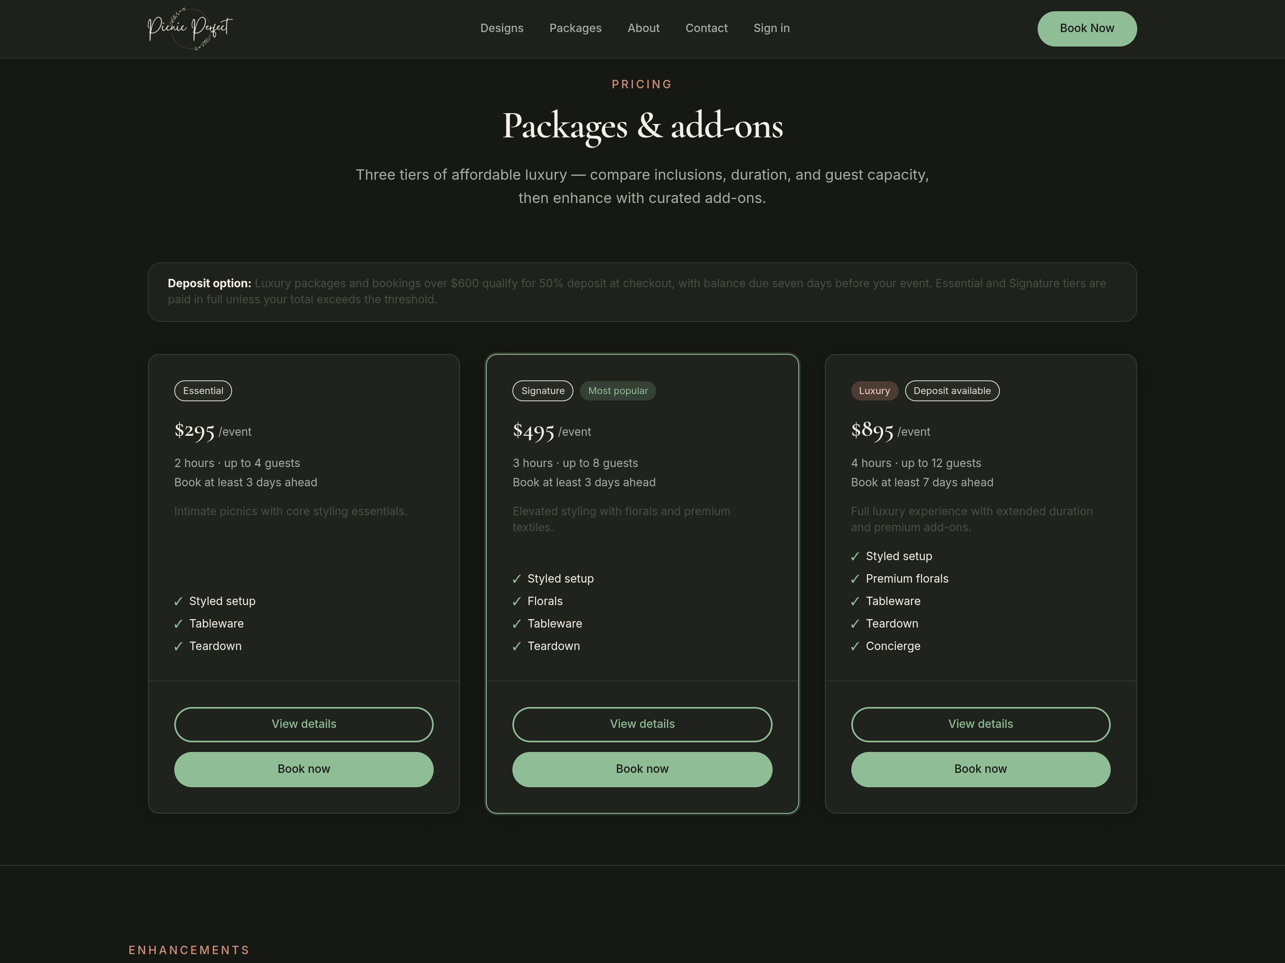The height and width of the screenshot is (963, 1285).
Task: Click the PRICING section label
Action: coord(642,84)
